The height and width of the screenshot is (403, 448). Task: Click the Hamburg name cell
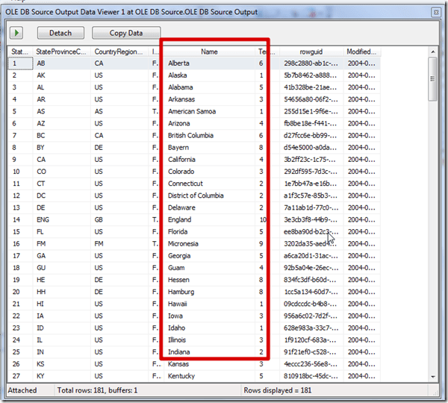click(182, 292)
